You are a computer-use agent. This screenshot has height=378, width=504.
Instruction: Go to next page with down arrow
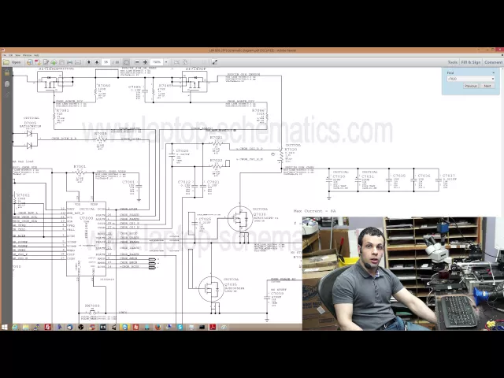(x=97, y=62)
